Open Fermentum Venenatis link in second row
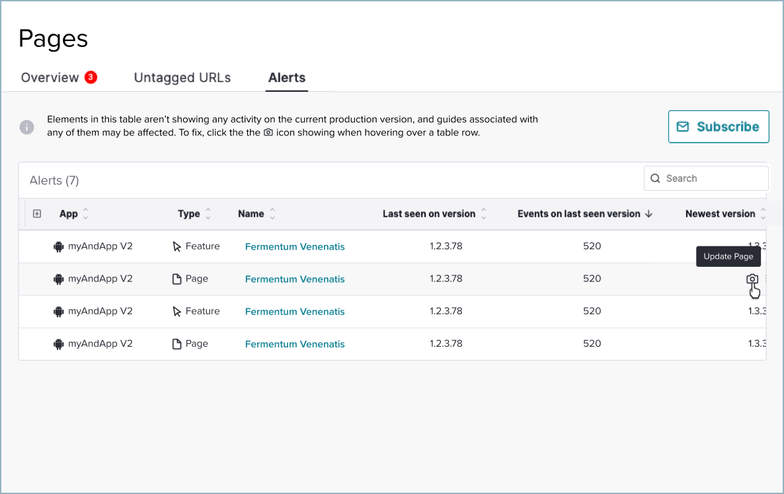Screen dimensions: 784x494 tap(295, 279)
